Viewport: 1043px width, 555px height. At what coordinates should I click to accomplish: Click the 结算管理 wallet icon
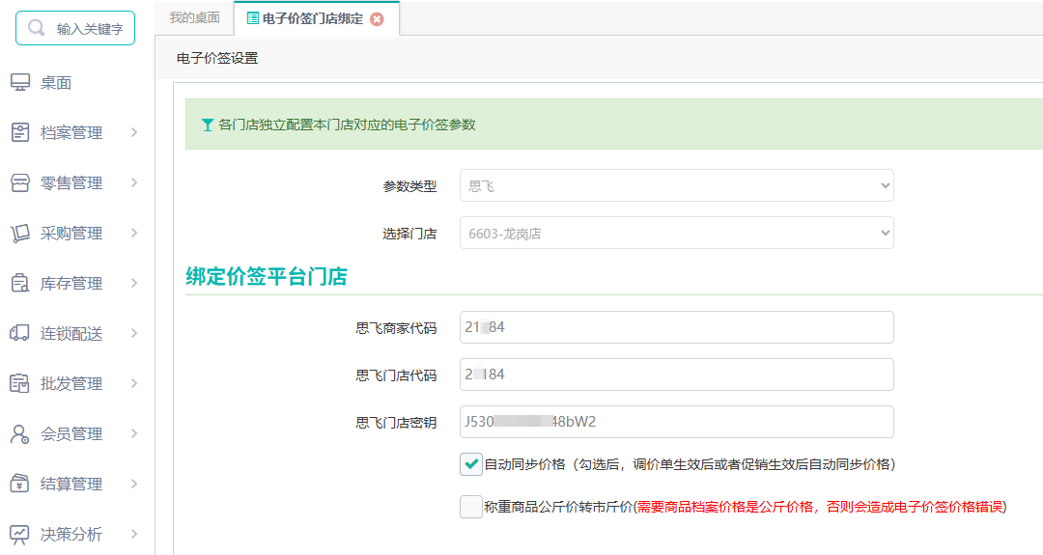pyautogui.click(x=19, y=484)
